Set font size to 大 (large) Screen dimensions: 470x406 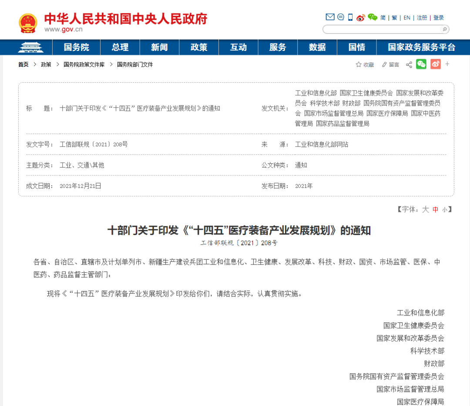[425, 209]
